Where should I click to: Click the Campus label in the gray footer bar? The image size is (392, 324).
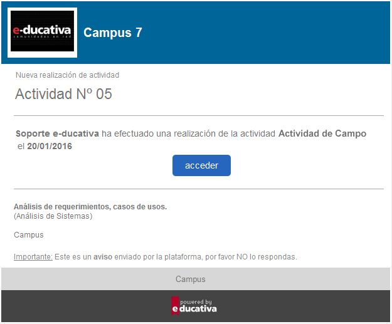point(191,279)
